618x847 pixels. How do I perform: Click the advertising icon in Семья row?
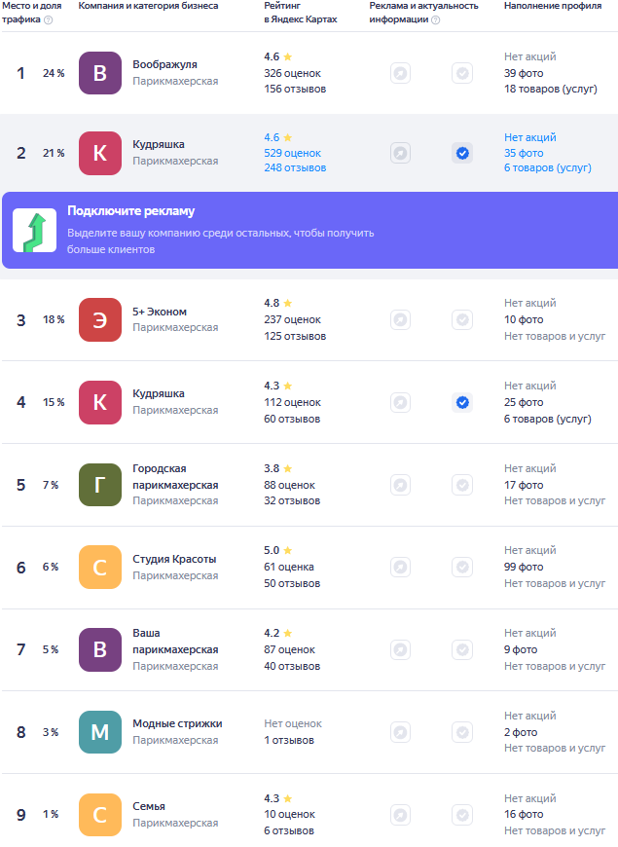[x=400, y=815]
